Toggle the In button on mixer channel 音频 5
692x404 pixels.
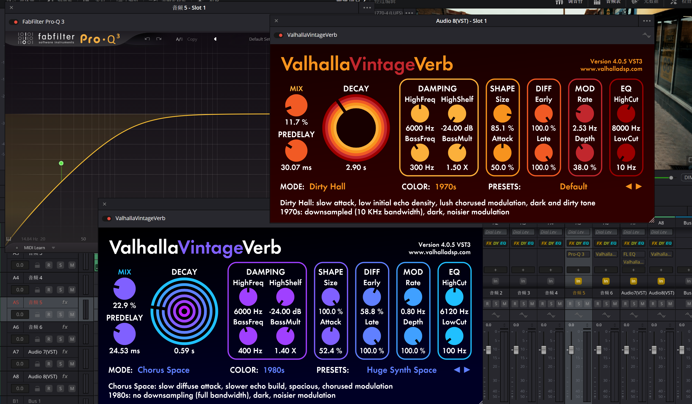[578, 281]
